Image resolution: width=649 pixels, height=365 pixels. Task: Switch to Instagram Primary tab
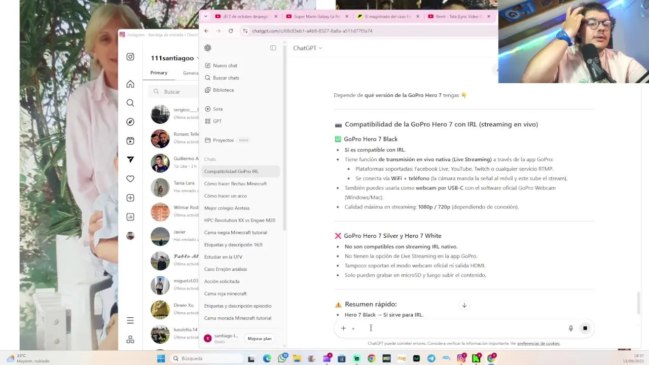coord(159,72)
